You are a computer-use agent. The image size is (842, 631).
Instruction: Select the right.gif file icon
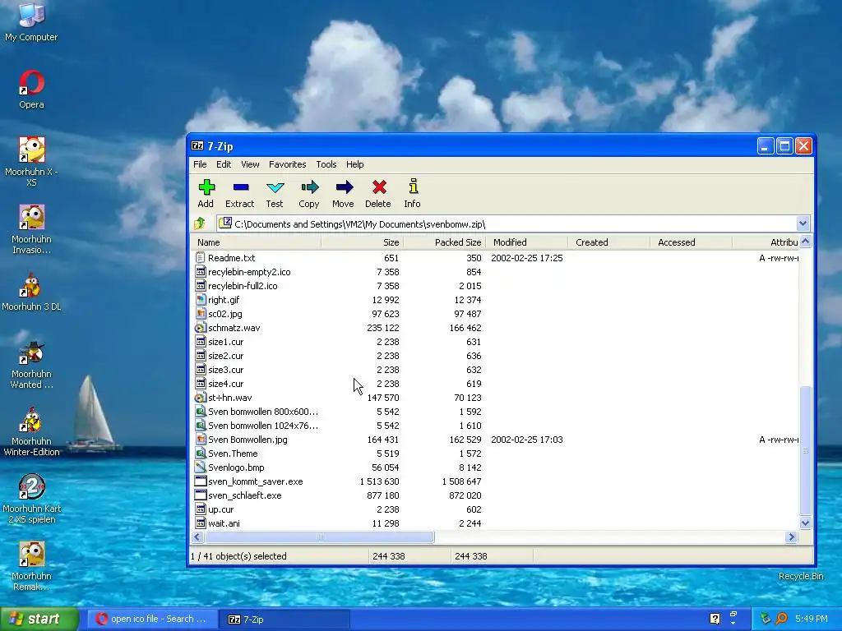pyautogui.click(x=201, y=300)
